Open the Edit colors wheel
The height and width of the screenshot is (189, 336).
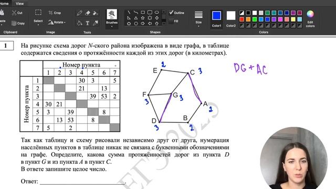coord(310,14)
